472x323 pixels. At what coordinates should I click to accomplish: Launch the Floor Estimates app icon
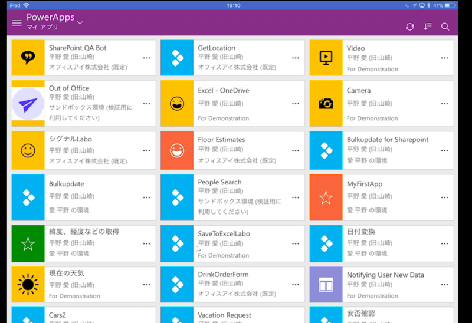(177, 150)
